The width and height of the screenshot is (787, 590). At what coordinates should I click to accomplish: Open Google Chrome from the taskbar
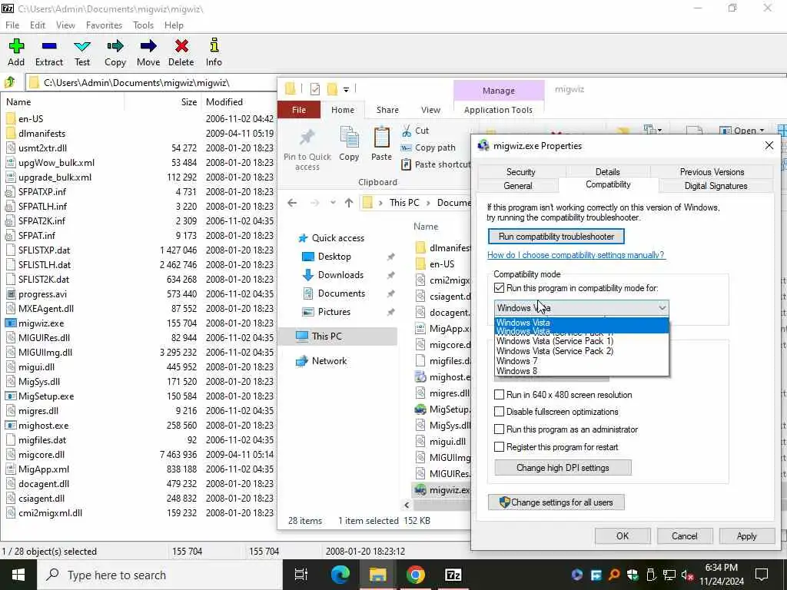pos(415,575)
